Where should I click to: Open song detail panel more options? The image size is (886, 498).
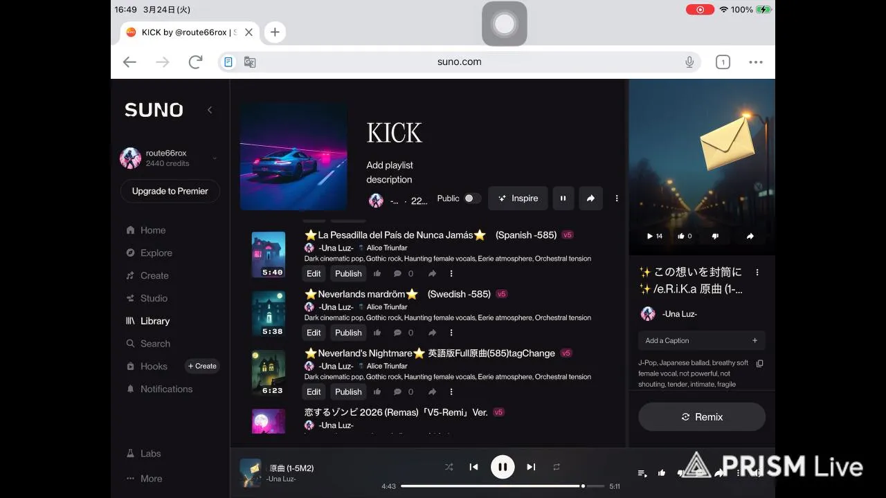(757, 273)
